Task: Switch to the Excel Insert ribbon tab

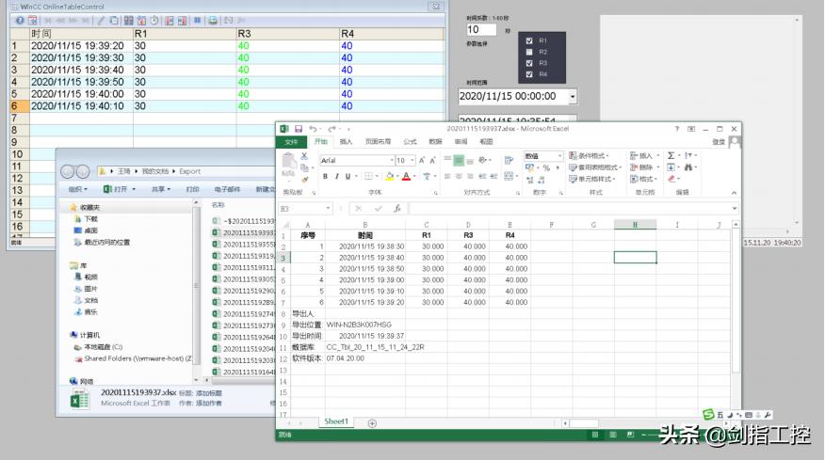Action: 346,142
